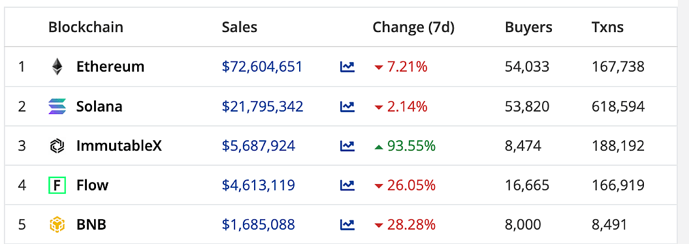Open the Flow sales chart icon
The width and height of the screenshot is (689, 244).
pyautogui.click(x=347, y=185)
